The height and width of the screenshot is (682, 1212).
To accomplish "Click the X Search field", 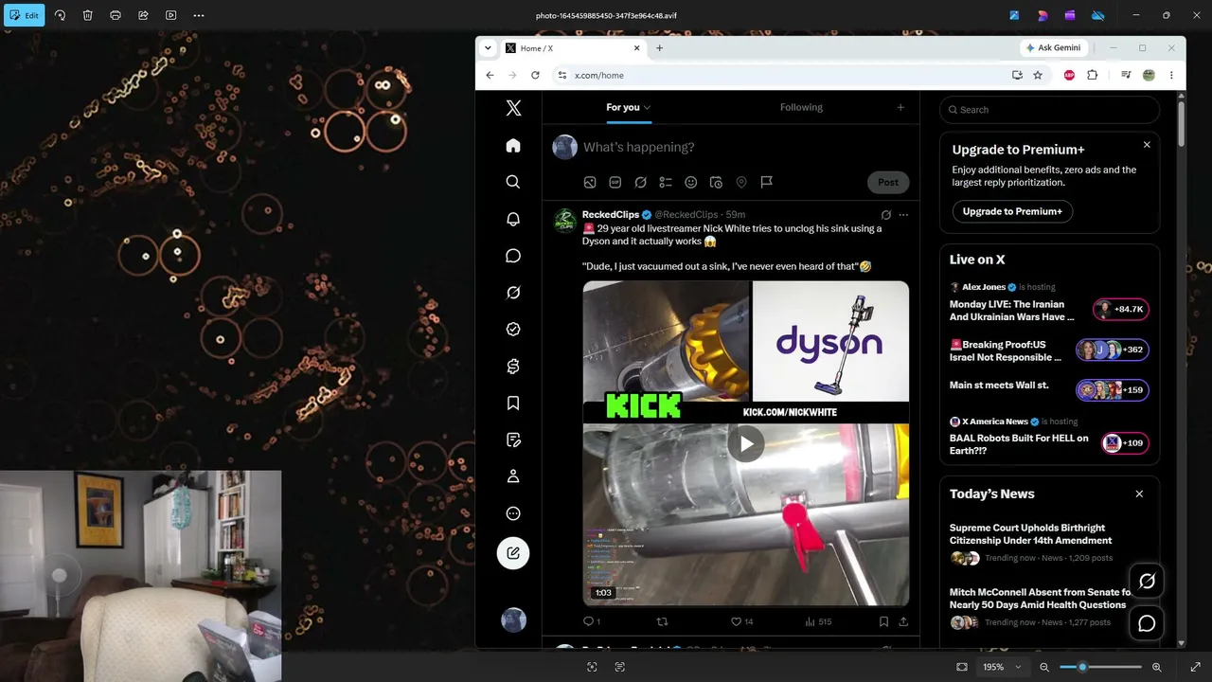I will [1049, 110].
